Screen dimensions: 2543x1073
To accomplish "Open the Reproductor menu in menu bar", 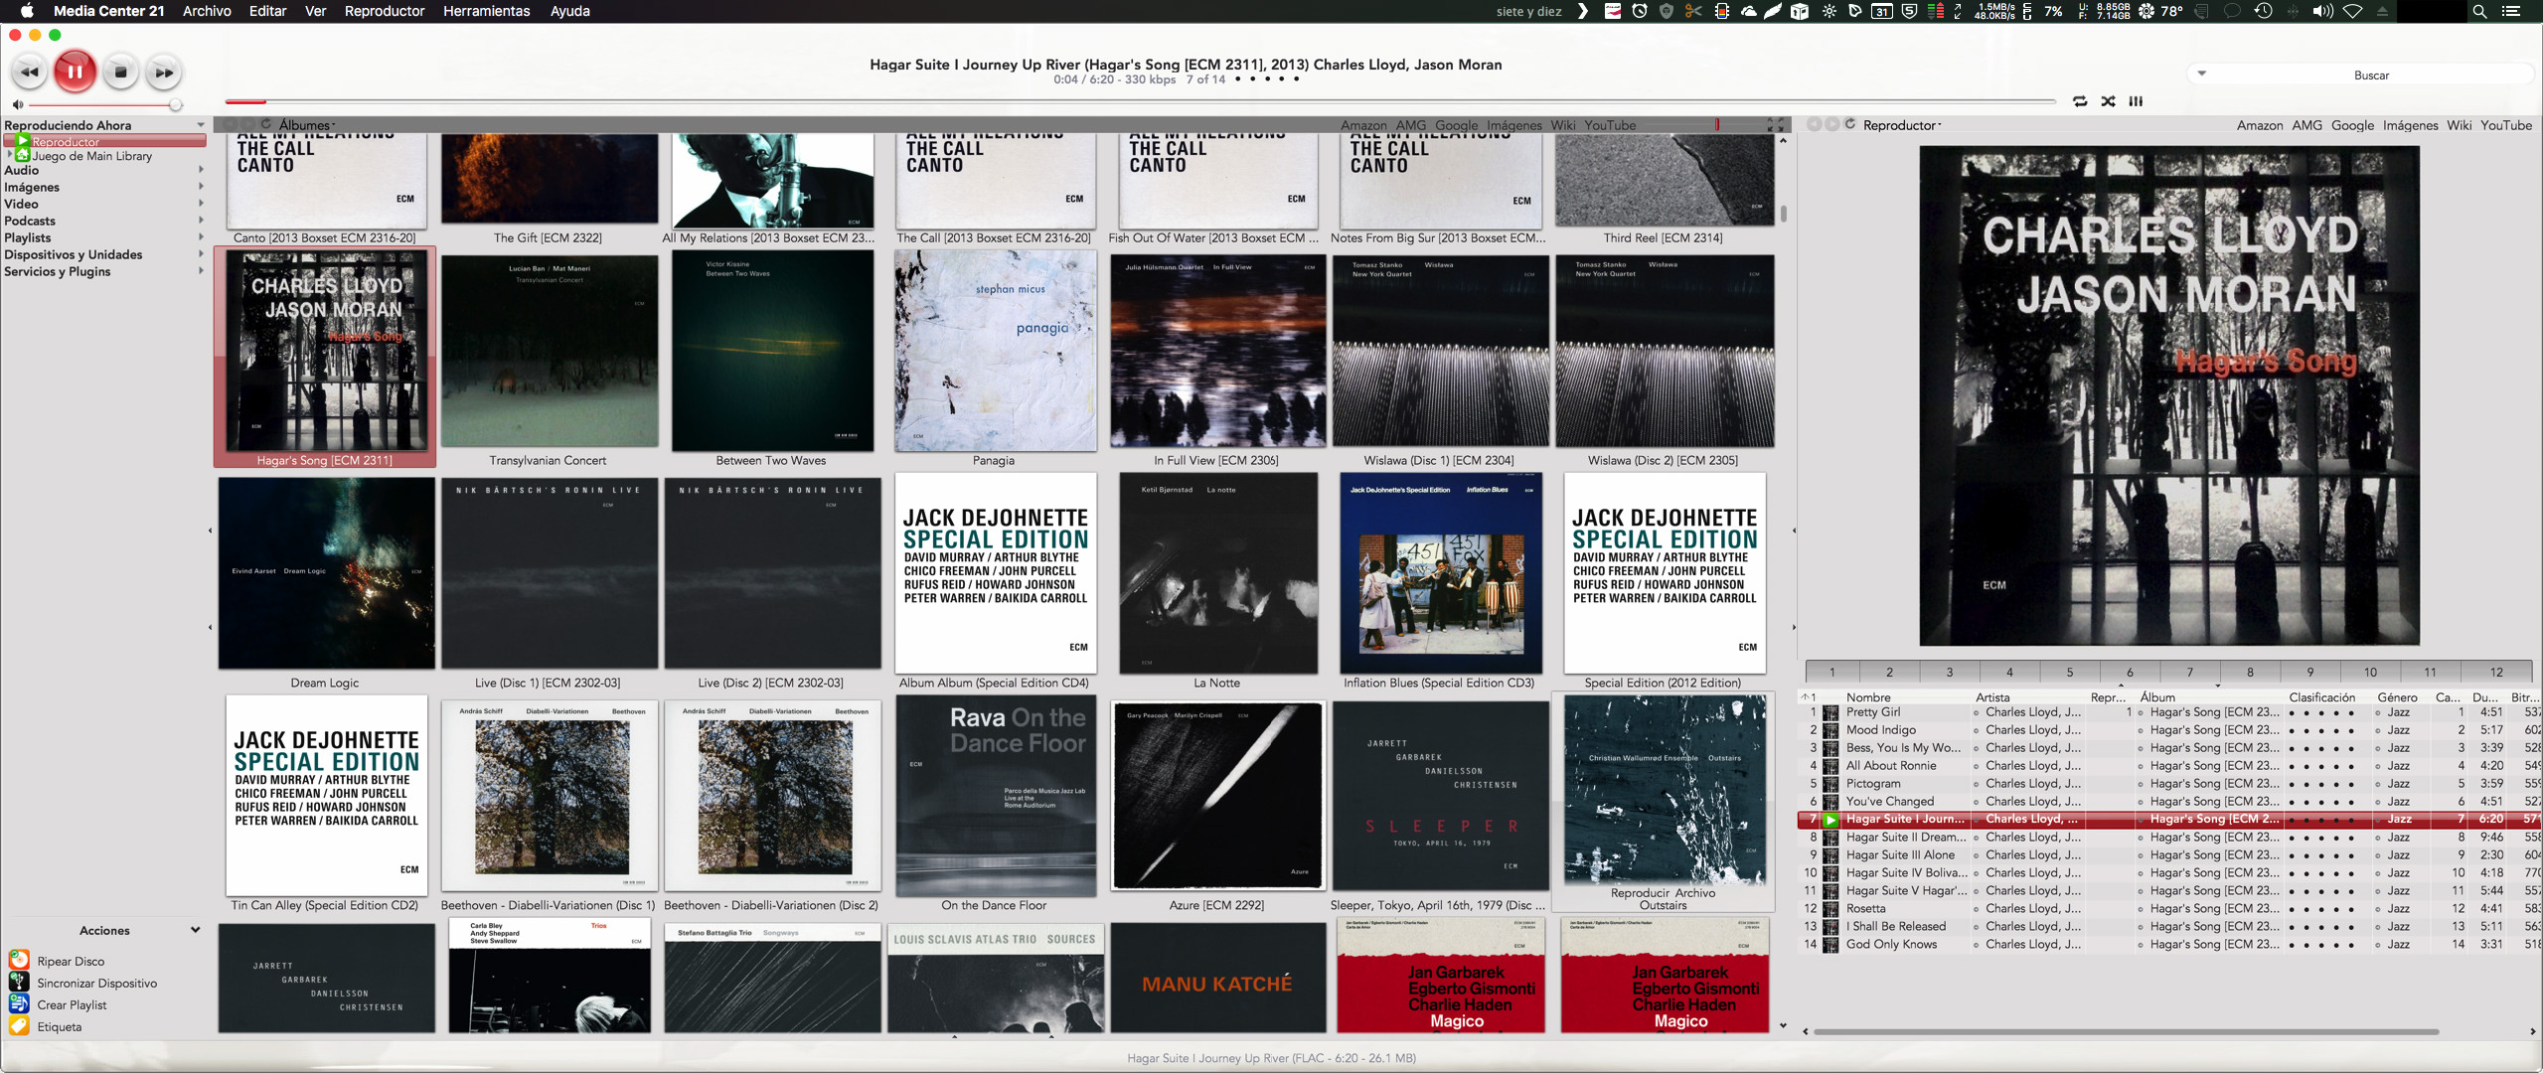I will pos(384,11).
